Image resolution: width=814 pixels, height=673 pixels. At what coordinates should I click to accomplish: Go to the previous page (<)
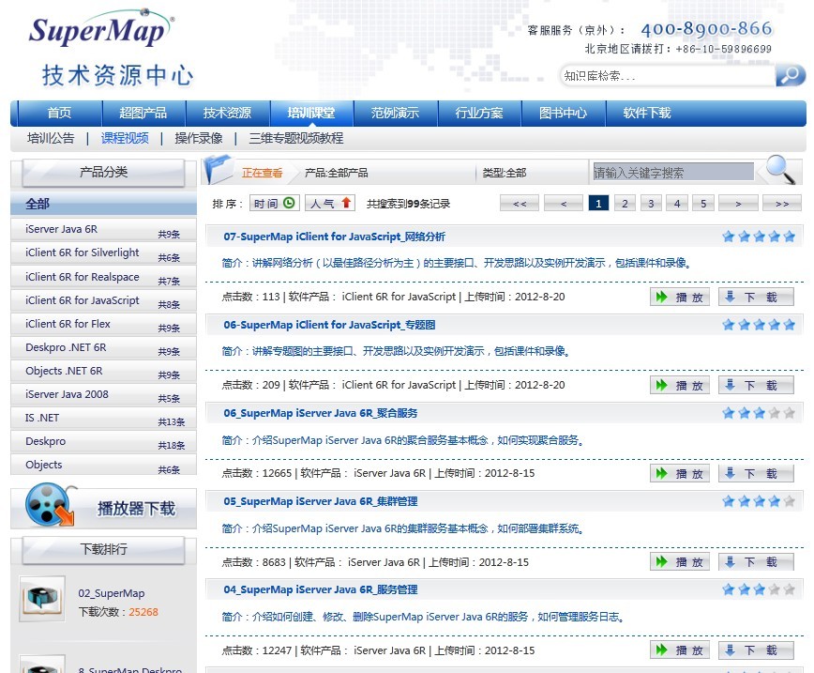[564, 203]
